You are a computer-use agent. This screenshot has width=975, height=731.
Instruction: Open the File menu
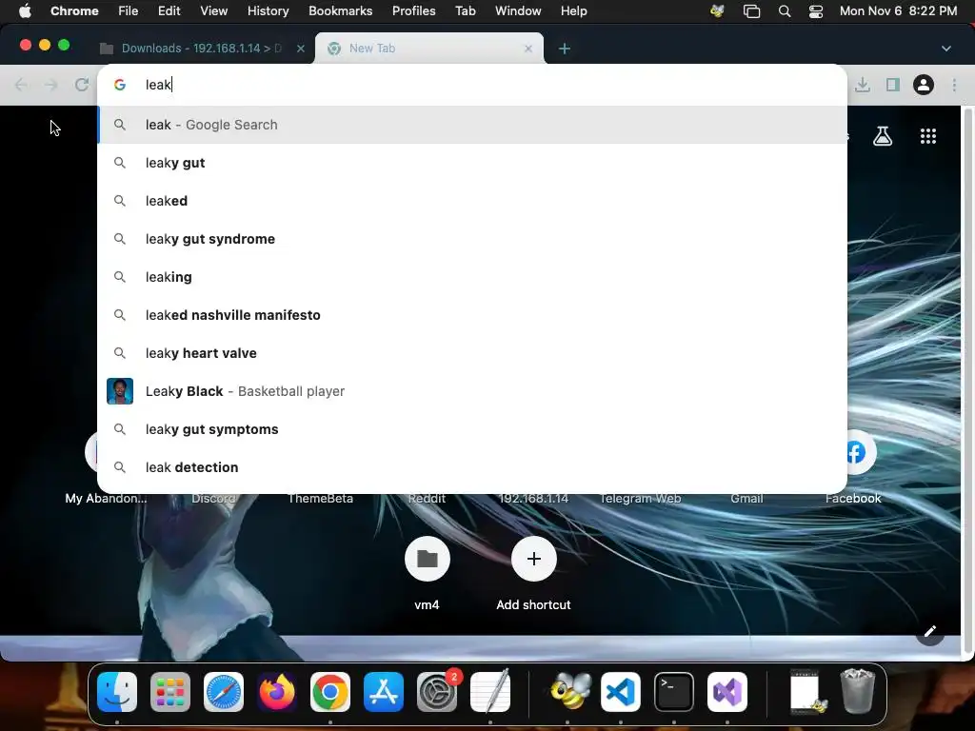[x=129, y=11]
